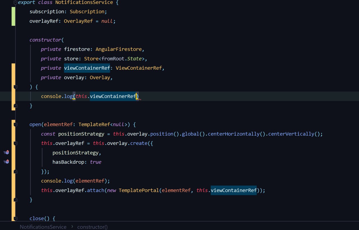Screen dimensions: 359x230
Task: Click 'close' method name
Action: [37, 218]
